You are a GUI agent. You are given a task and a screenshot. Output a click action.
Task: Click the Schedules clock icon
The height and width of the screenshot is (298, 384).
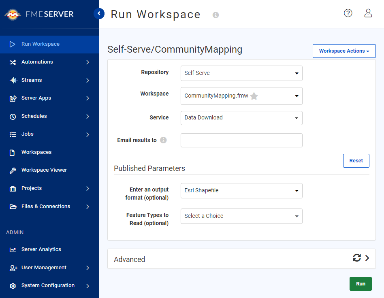click(13, 117)
